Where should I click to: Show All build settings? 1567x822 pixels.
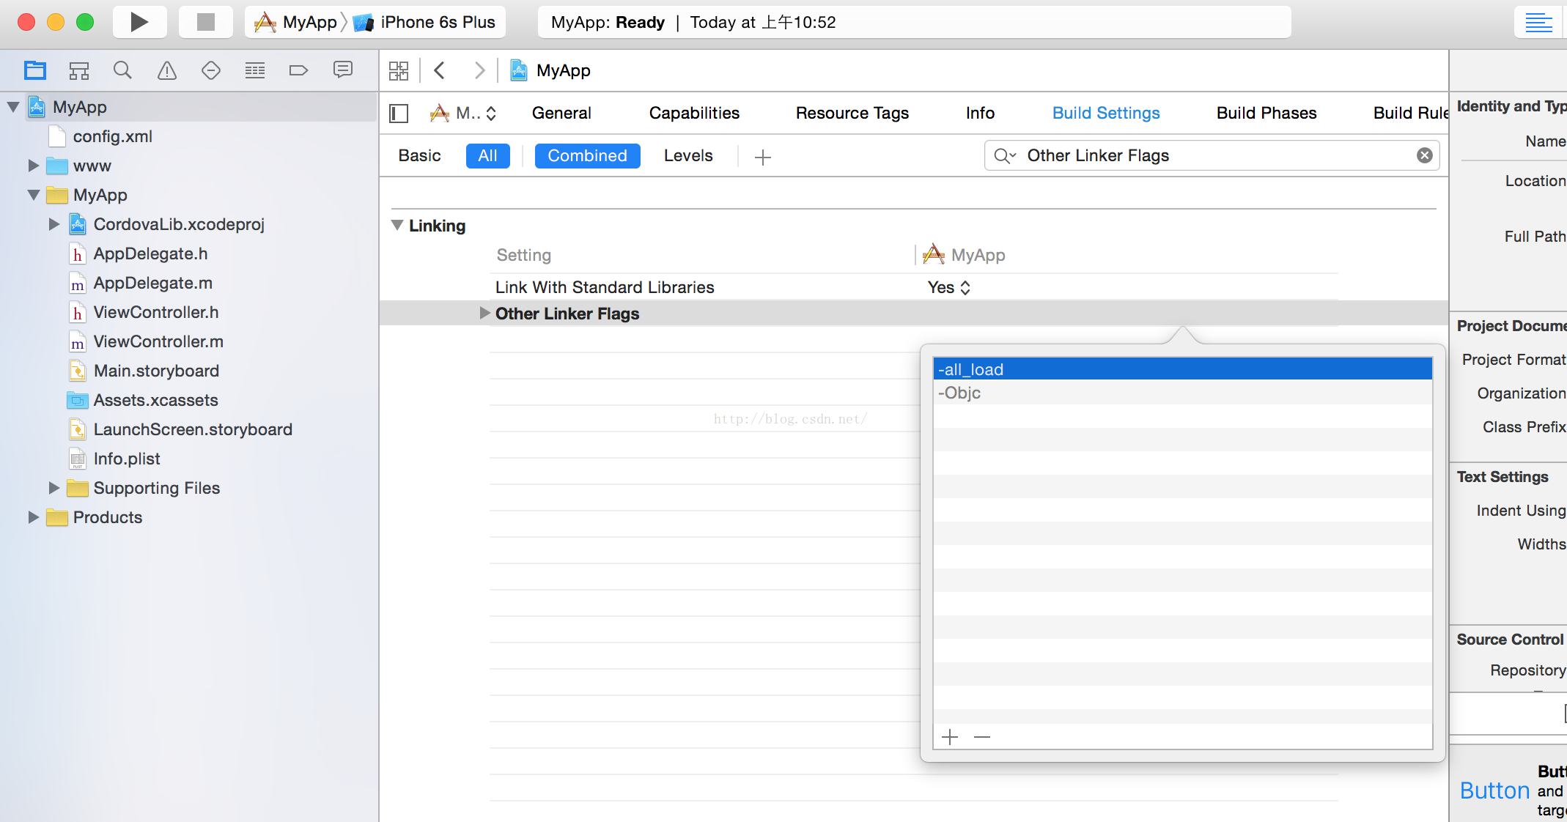pos(487,155)
